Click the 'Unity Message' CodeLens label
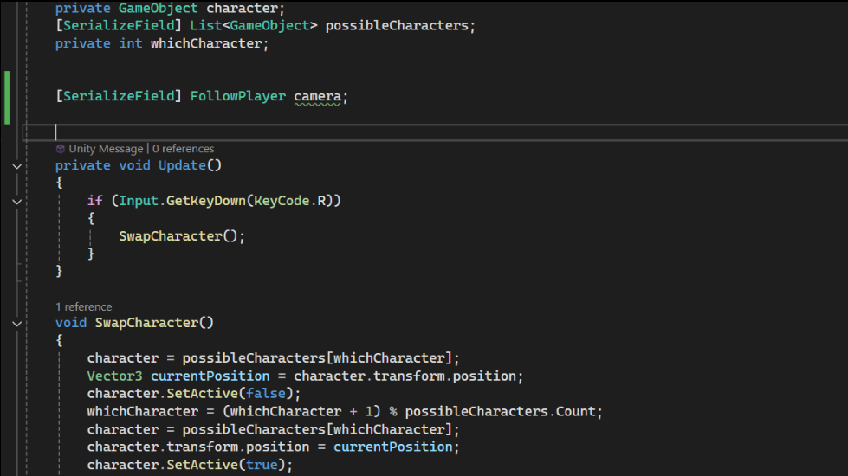The width and height of the screenshot is (848, 476). (x=106, y=149)
